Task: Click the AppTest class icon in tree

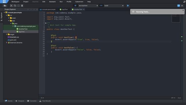Action: (x=17, y=32)
